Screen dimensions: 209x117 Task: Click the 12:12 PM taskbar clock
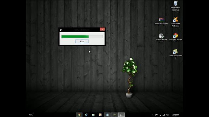tap(175, 115)
